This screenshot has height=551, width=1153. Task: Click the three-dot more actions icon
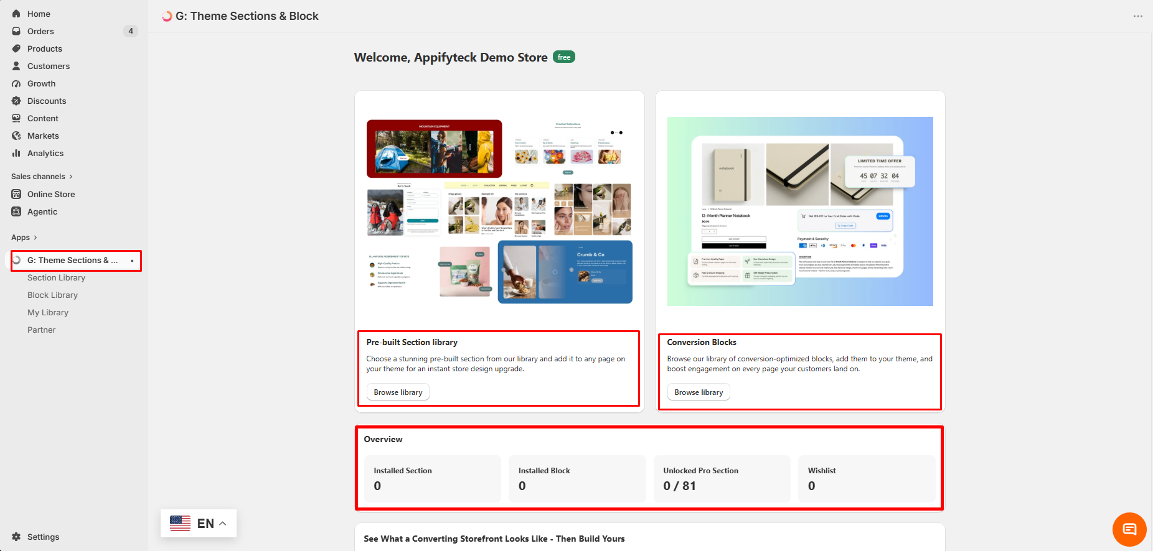(x=1138, y=16)
